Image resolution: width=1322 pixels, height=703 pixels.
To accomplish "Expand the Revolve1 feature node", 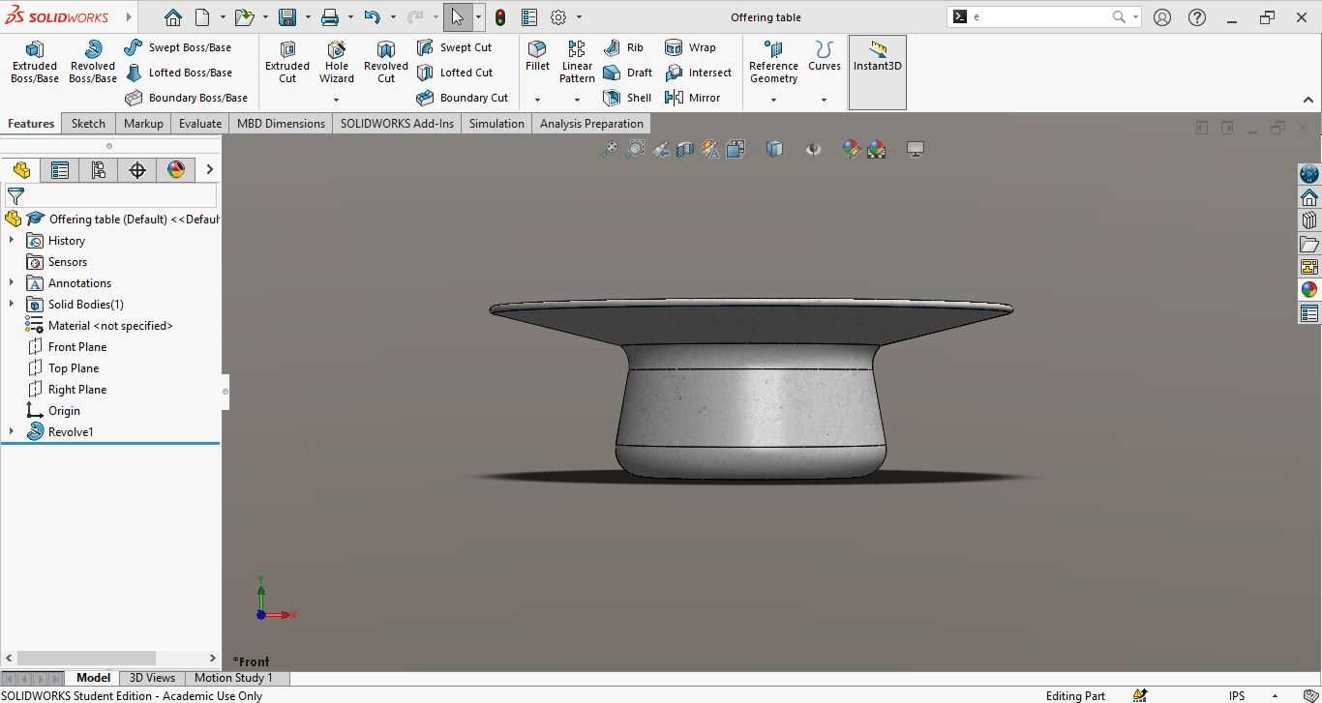I will 12,432.
